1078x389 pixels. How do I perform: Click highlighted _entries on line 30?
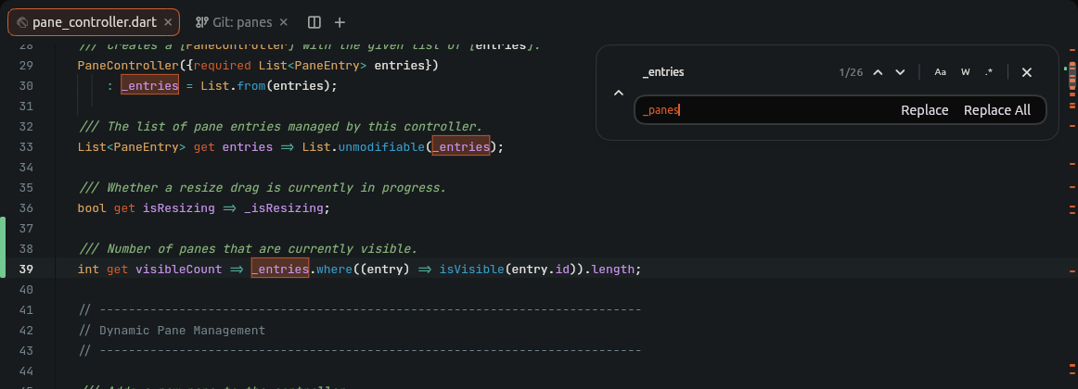point(150,86)
